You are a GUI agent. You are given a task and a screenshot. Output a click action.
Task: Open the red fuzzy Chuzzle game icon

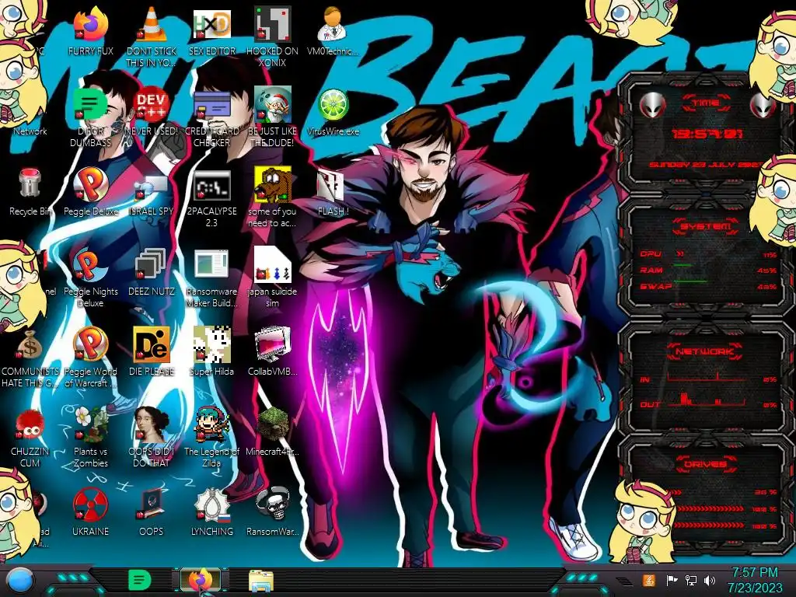coord(30,425)
